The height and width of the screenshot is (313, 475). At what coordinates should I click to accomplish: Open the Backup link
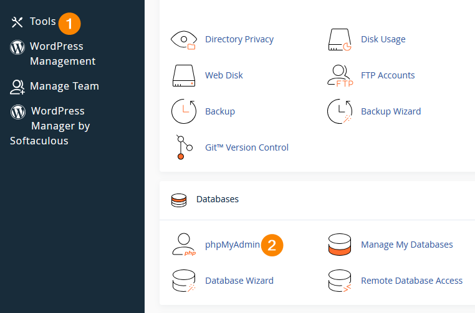220,111
